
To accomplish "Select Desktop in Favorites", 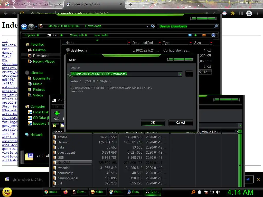I will coord(39,50).
